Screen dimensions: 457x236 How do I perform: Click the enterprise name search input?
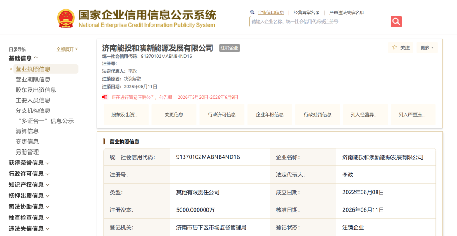pyautogui.click(x=320, y=22)
